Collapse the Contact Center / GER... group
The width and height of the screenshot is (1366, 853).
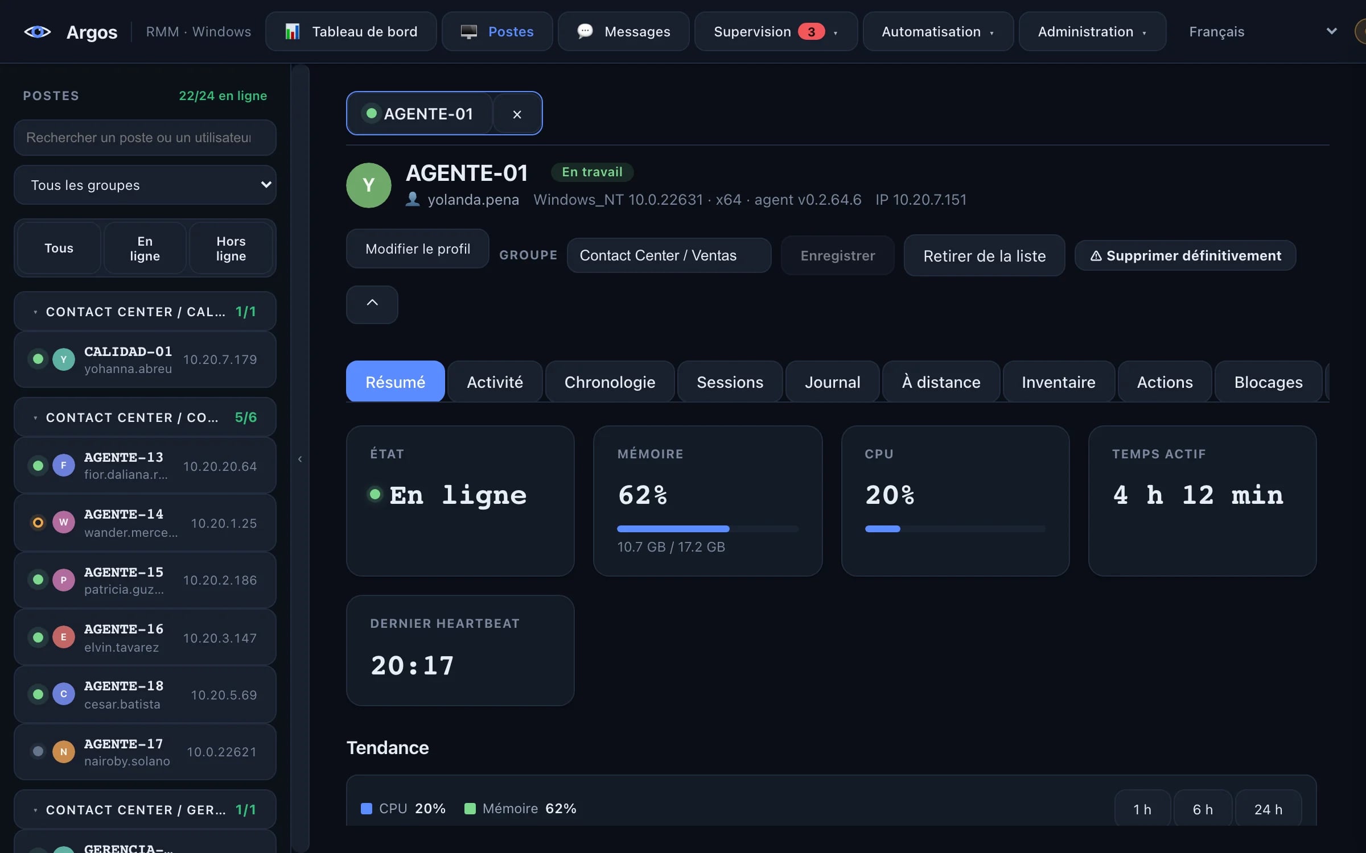[x=145, y=809]
